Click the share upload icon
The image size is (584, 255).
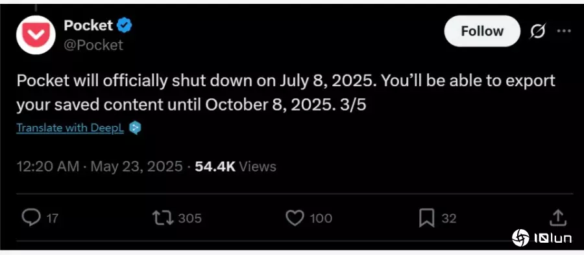[558, 218]
